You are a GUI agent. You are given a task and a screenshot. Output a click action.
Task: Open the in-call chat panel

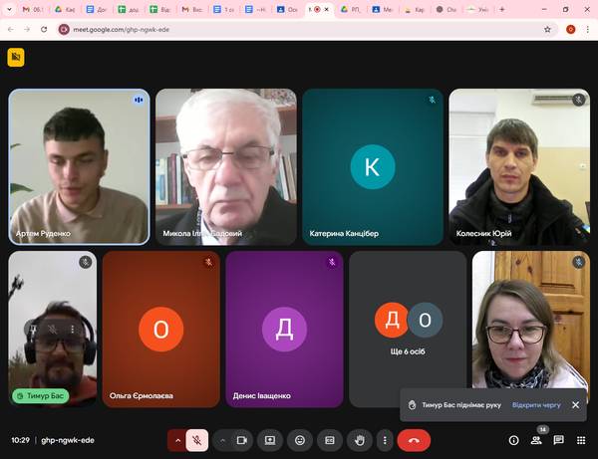click(558, 440)
